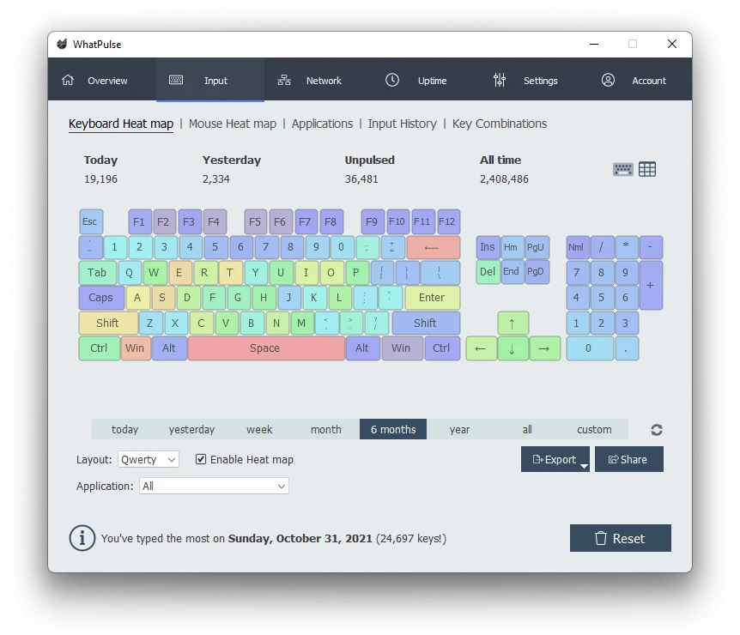Select the custom time range
Viewport: 740px width, 635px height.
coord(594,429)
